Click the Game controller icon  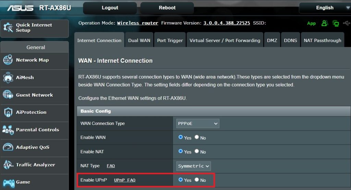tap(9, 184)
